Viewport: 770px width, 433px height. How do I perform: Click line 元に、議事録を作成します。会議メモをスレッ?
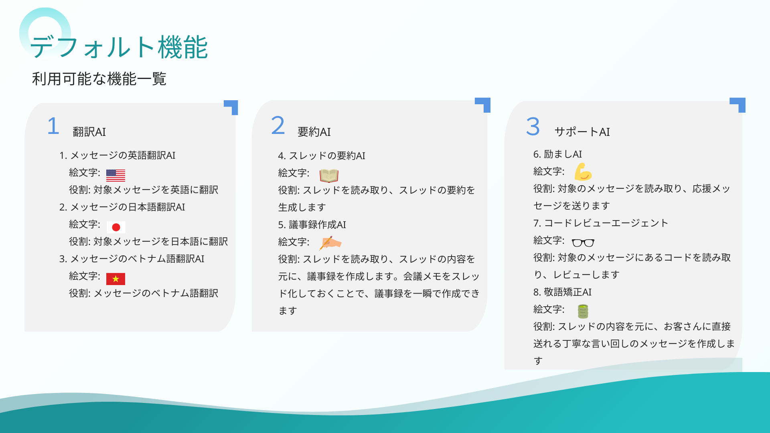point(379,276)
